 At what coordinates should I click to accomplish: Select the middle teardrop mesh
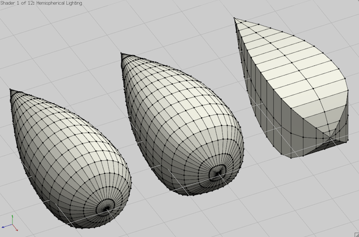(182, 124)
